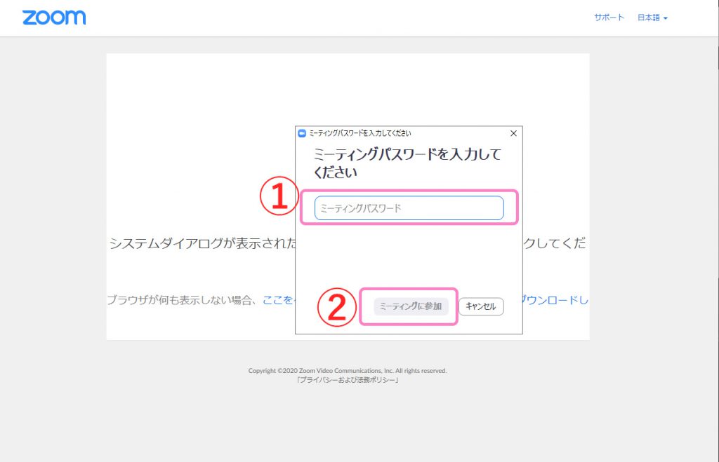
Task: Click the ここを link in browser message
Action: coord(278,300)
